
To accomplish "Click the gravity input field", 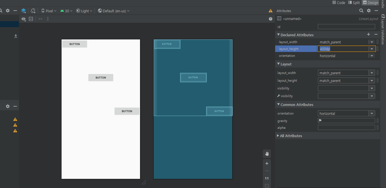I will pos(346,121).
